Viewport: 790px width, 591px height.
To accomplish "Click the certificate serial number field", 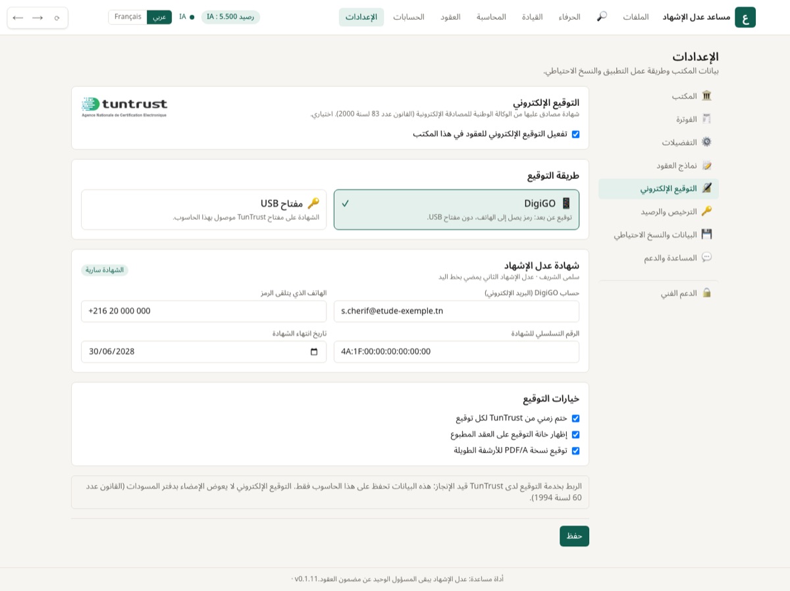I will pyautogui.click(x=456, y=351).
